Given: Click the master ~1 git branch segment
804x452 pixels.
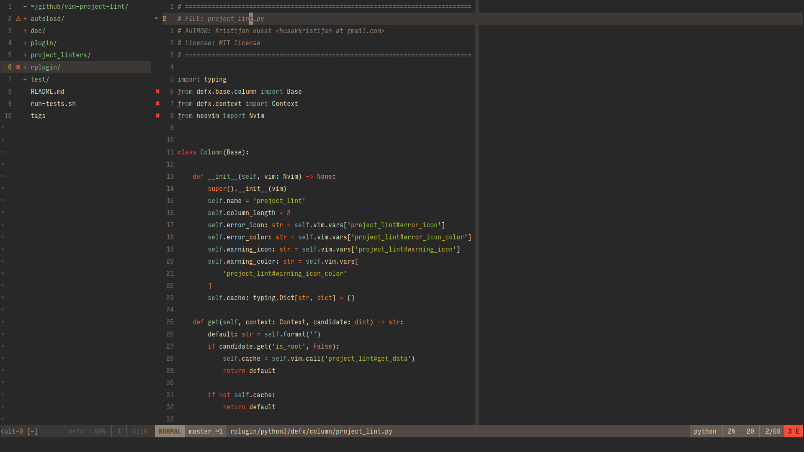Looking at the screenshot, I should (206, 431).
